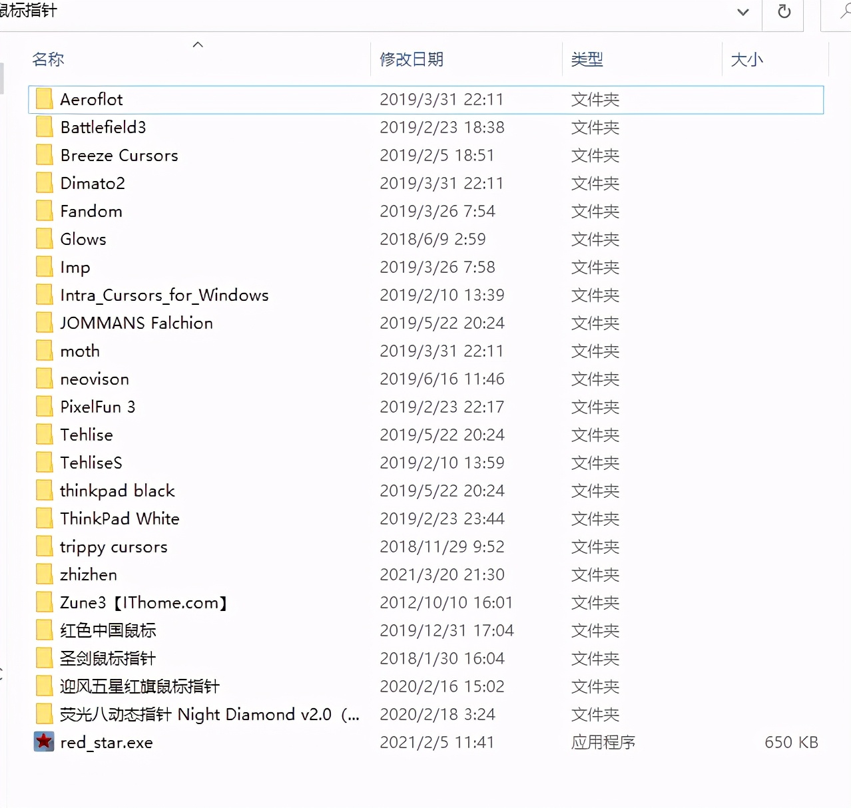Select the Intra_Cursors_for_Windows folder name

pos(164,295)
